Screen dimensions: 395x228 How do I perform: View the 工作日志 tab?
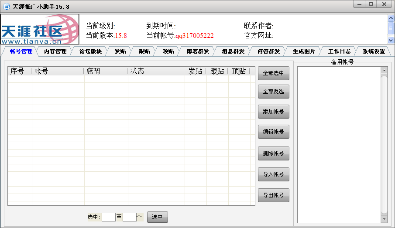339,51
